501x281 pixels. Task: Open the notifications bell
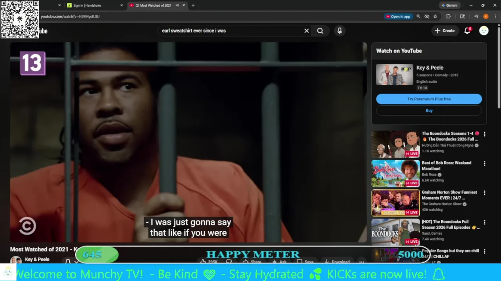(467, 31)
